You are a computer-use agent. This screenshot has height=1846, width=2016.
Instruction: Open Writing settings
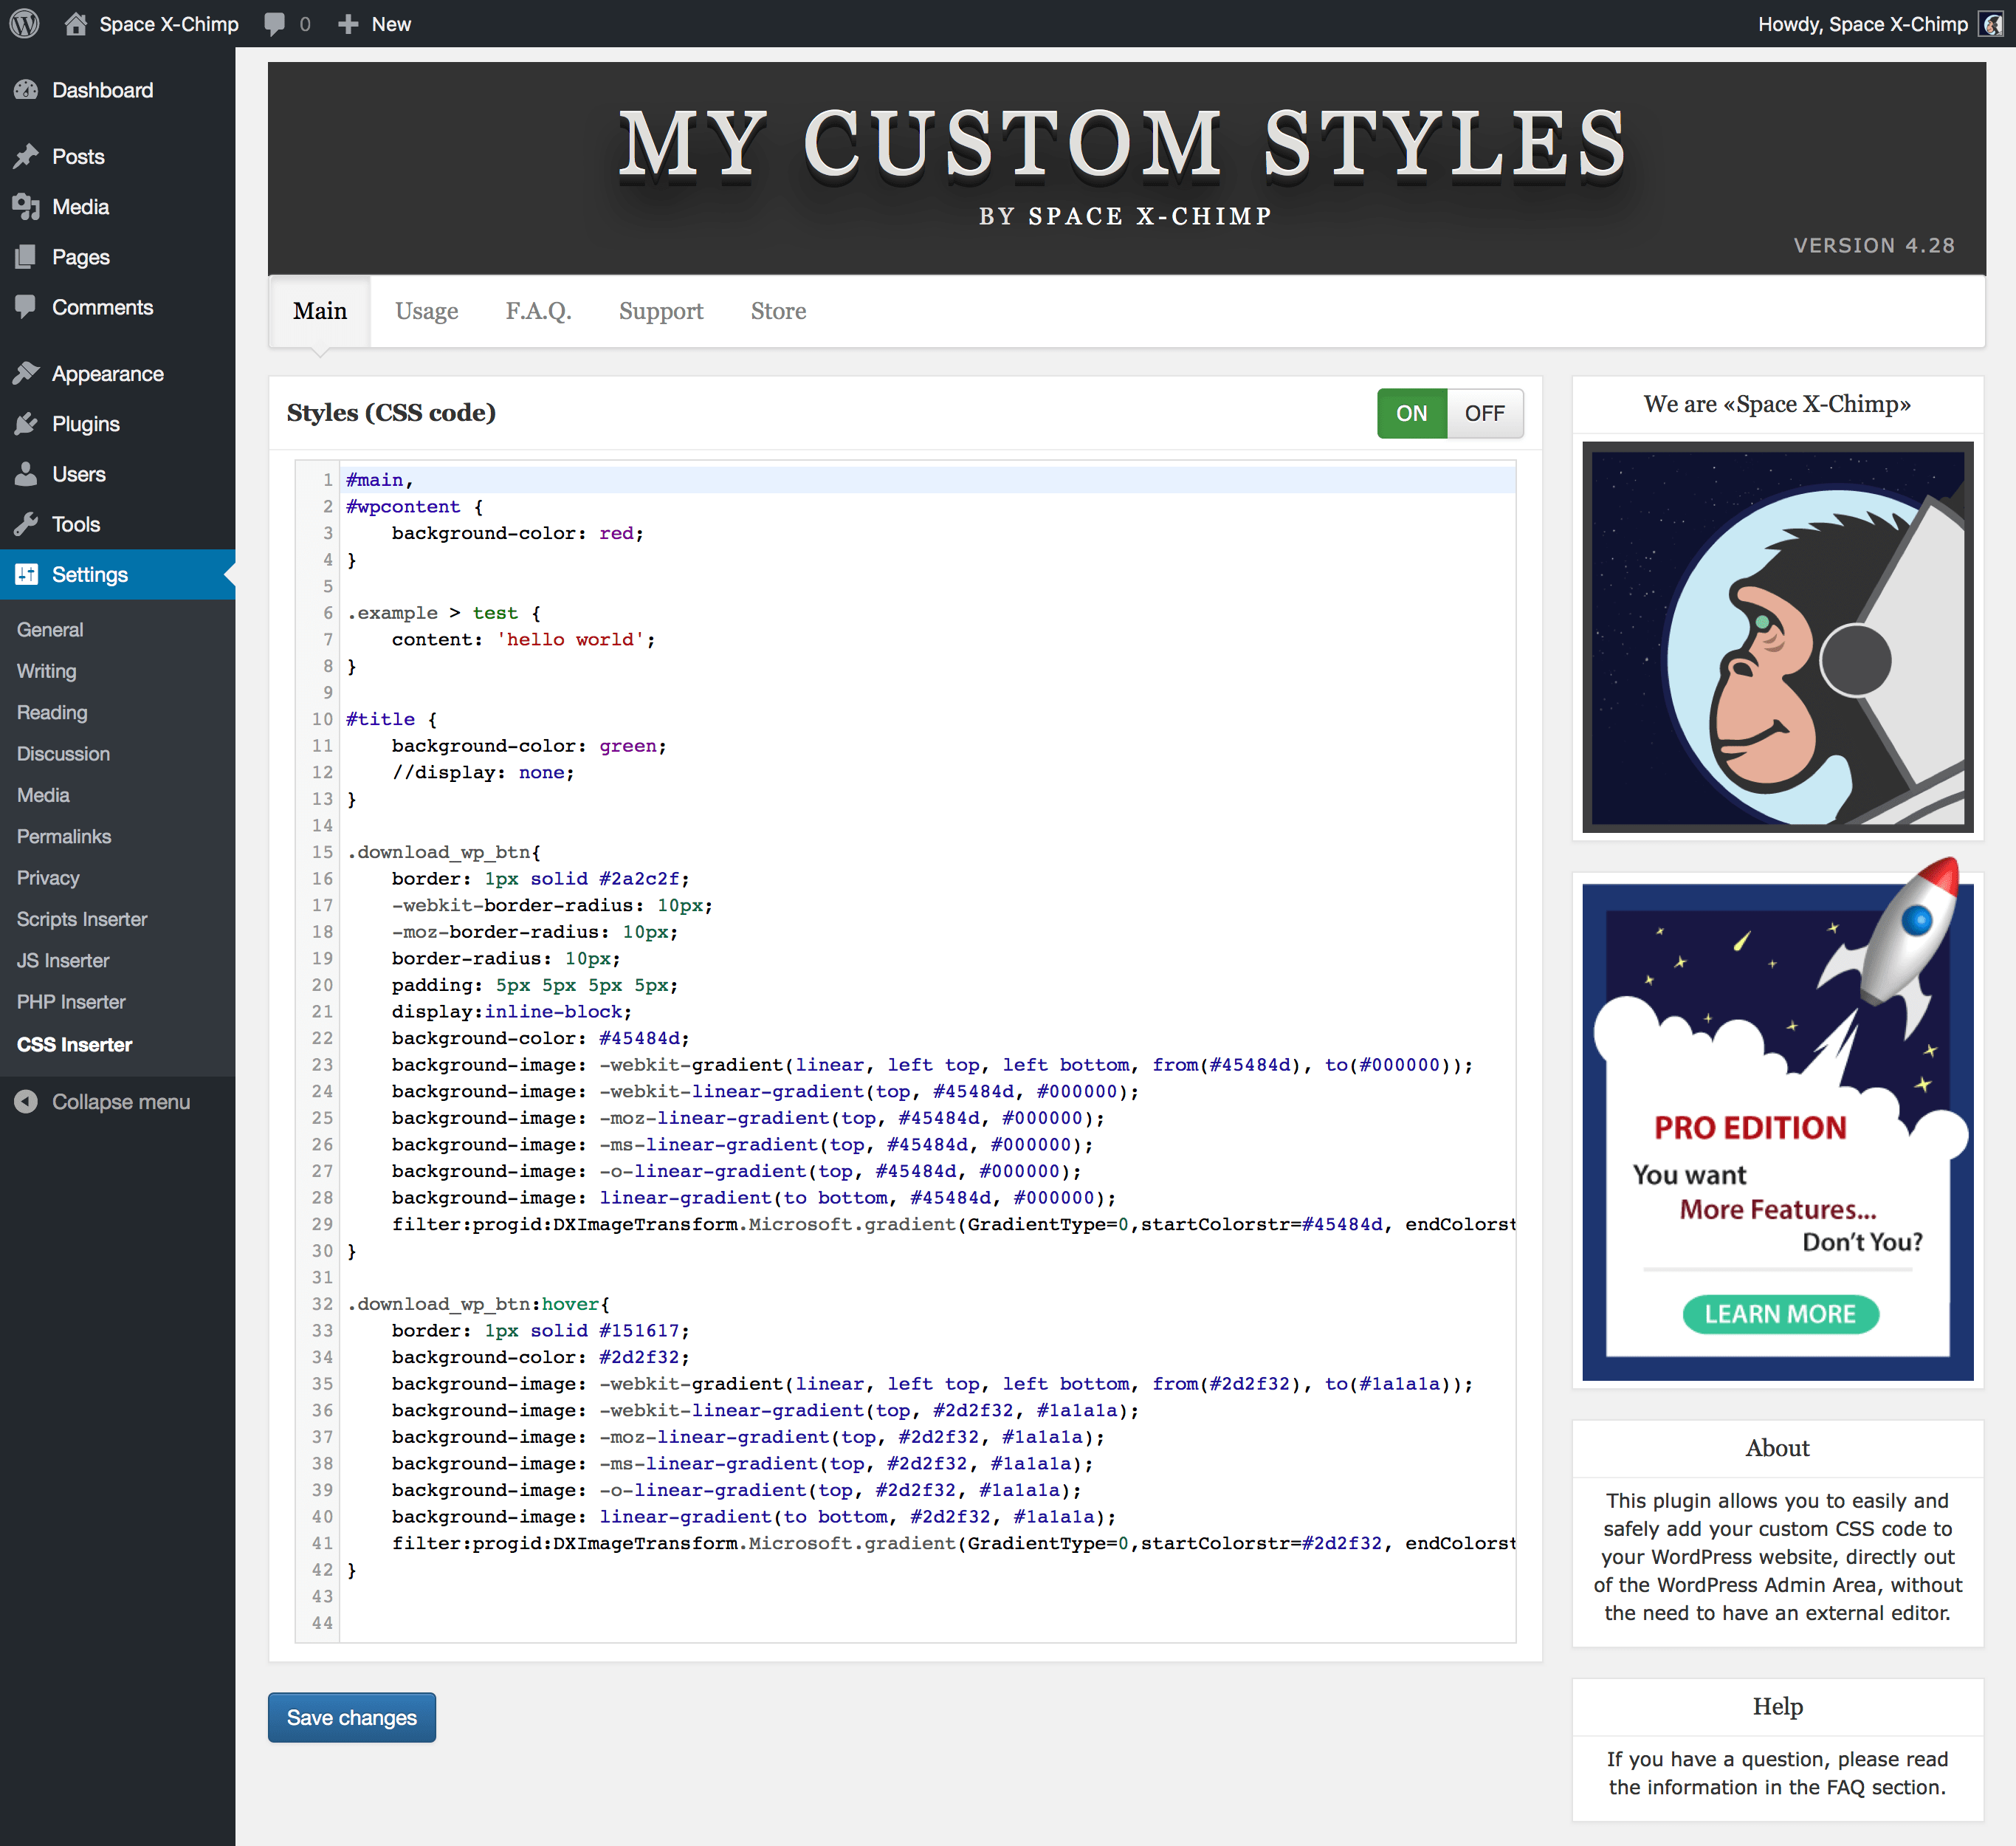46,671
